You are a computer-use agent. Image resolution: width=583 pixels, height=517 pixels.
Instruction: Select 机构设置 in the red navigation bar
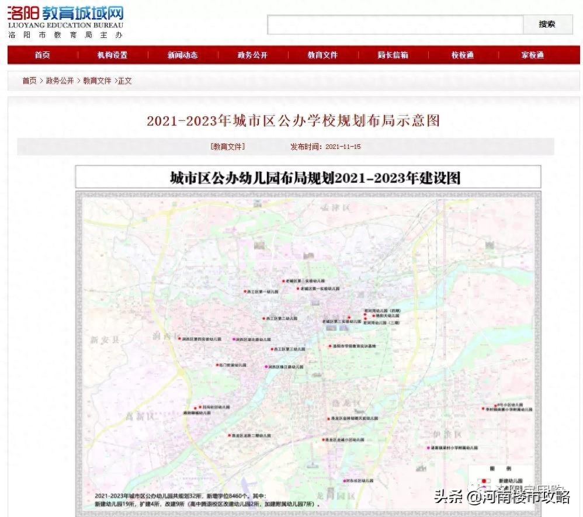pos(112,55)
